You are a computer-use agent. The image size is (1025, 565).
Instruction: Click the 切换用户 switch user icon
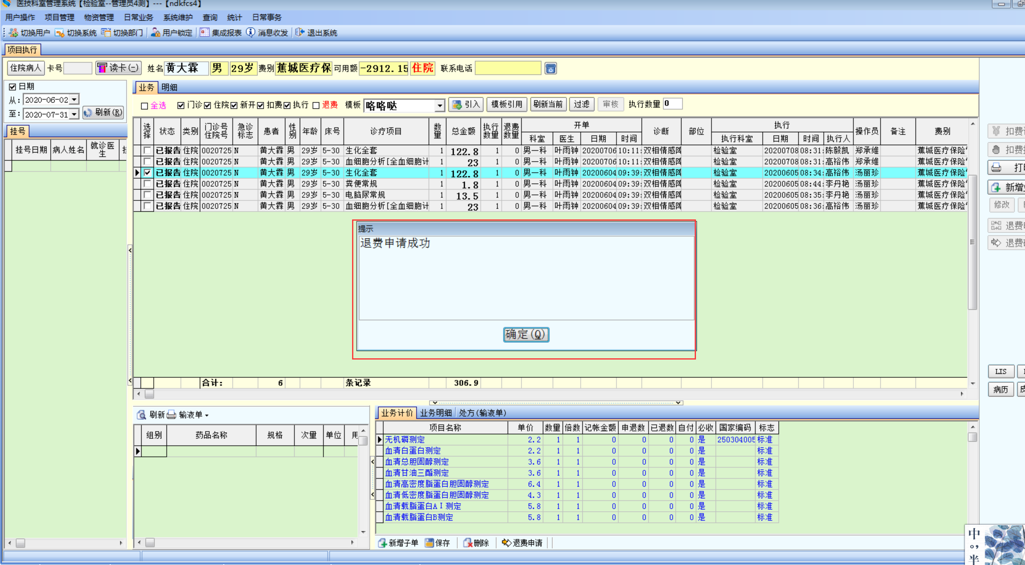14,33
